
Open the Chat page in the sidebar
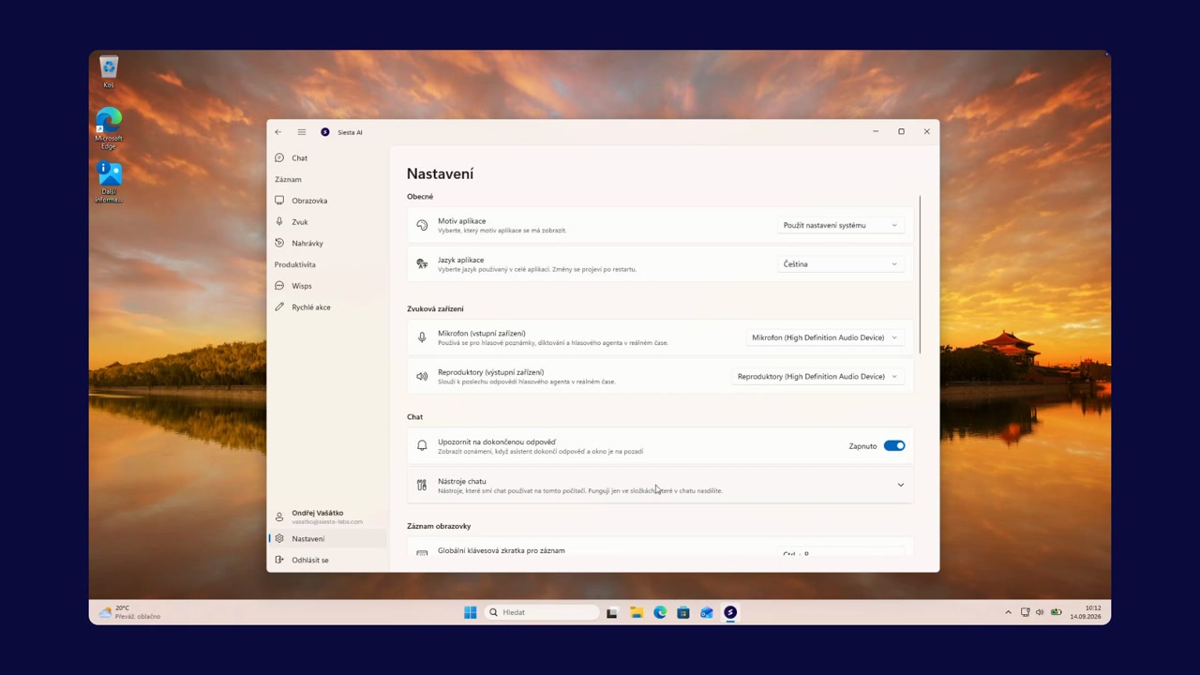(328, 158)
